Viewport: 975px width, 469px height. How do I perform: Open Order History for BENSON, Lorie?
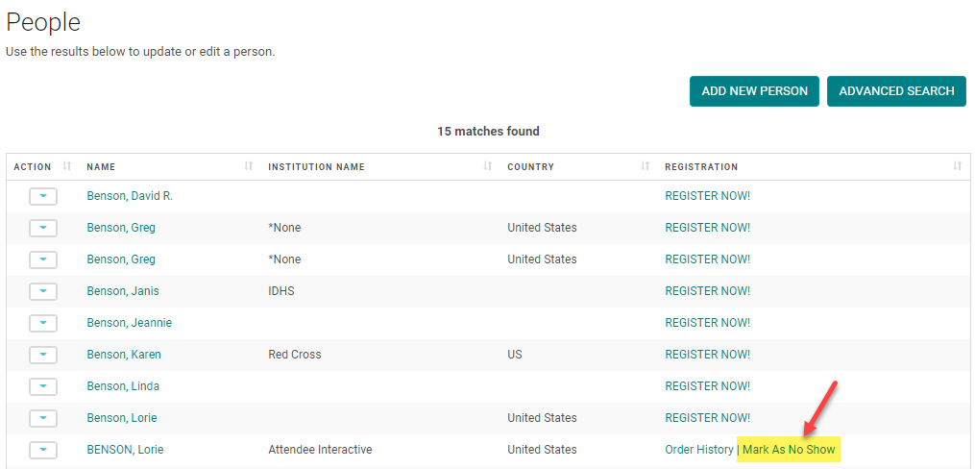click(698, 450)
